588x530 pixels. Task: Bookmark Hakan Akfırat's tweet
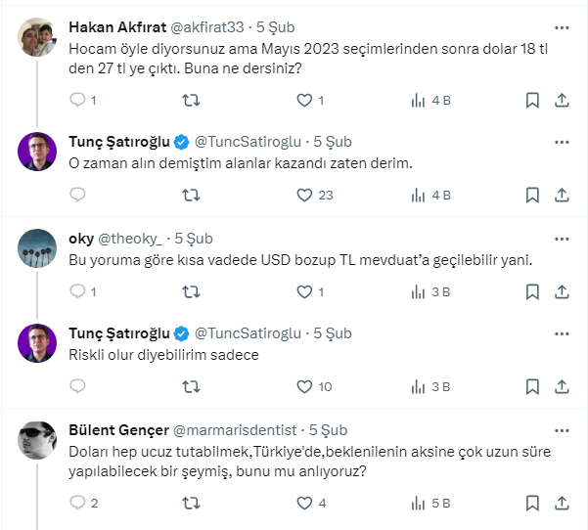click(532, 100)
